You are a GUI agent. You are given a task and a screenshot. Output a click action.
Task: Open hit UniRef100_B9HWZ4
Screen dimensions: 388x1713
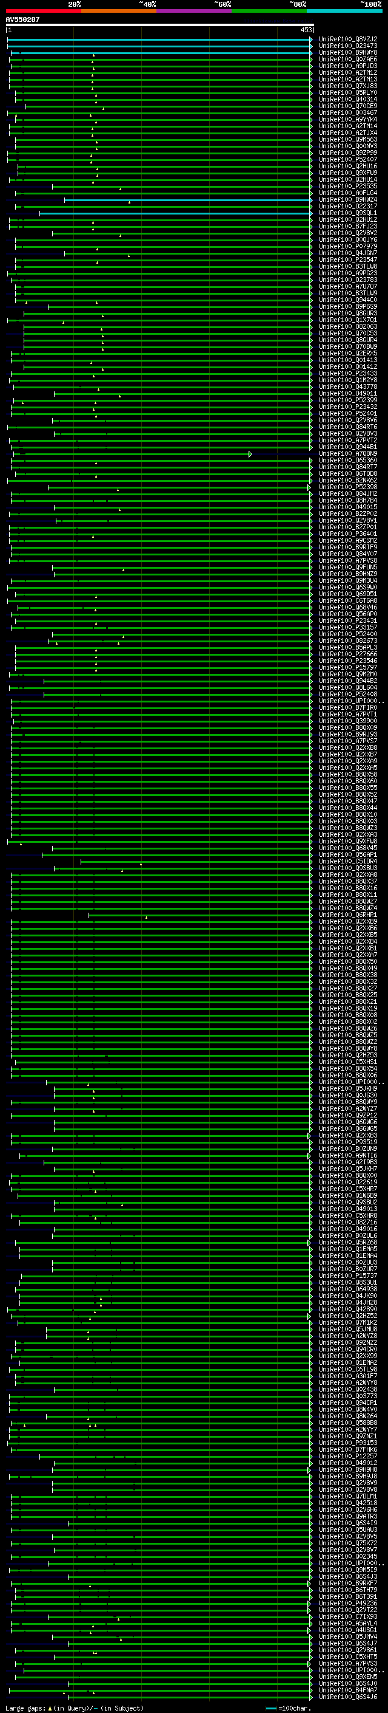(x=348, y=199)
